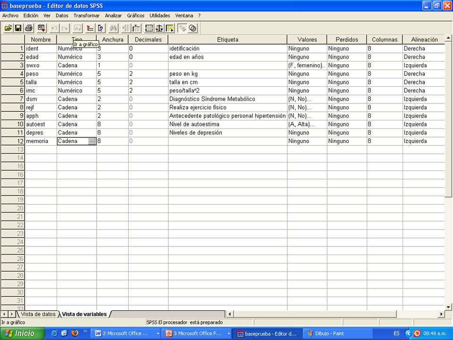The image size is (453, 340).
Task: Click the Windows Inicio start button
Action: click(x=22, y=333)
